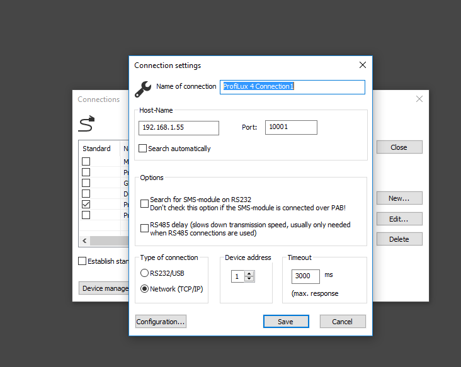Click the Host-Name IP address field
Viewport: 461px width, 367px height.
tap(179, 128)
